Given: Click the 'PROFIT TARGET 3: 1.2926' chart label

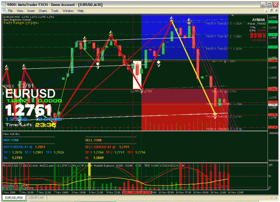Looking at the screenshot, I should [224, 24].
